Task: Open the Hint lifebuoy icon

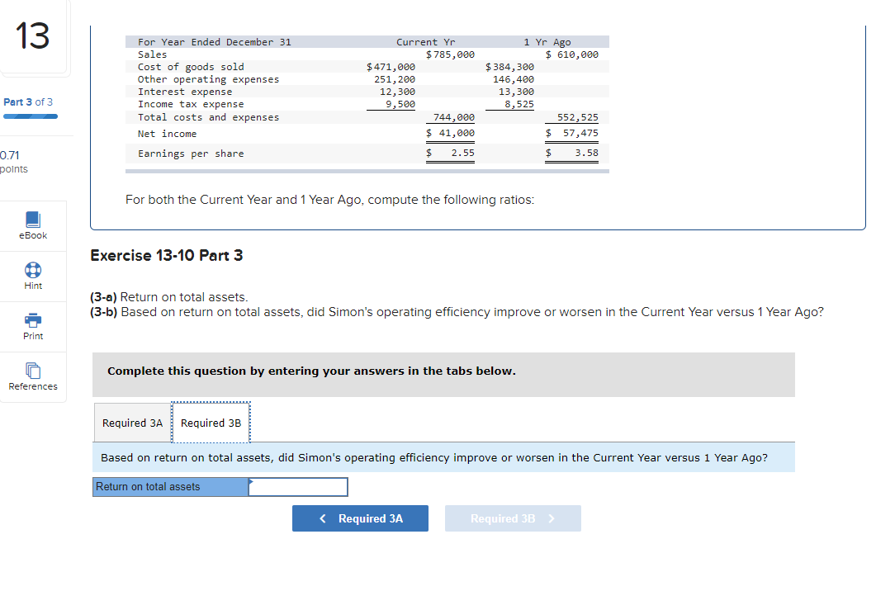Action: [33, 270]
